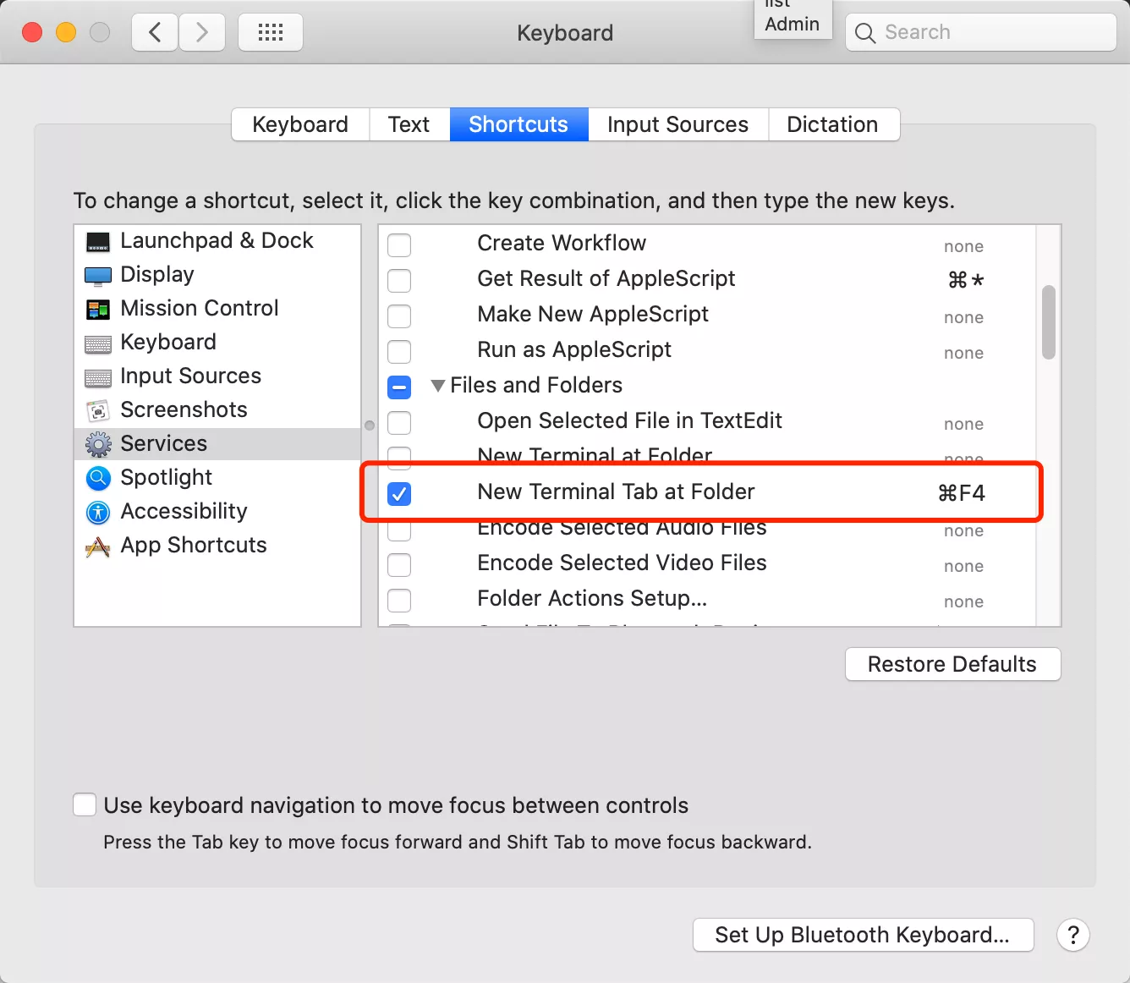The image size is (1130, 983).
Task: Enable Folder Actions Setup checkbox
Action: [399, 601]
